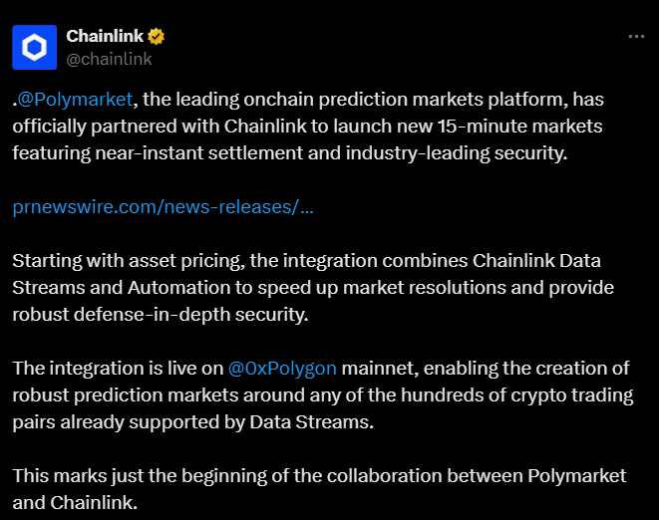Open the @0xPolygon mention

pos(282,369)
